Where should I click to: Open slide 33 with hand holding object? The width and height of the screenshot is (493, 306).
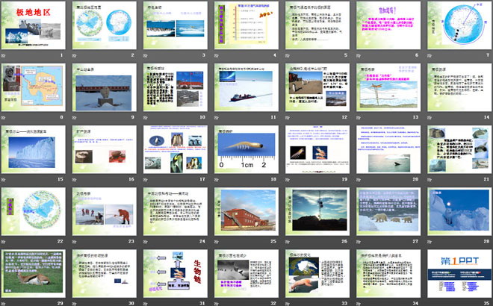click(x=315, y=275)
